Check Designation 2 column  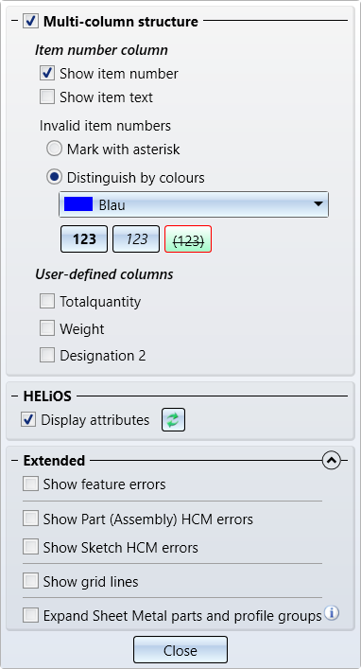point(47,355)
